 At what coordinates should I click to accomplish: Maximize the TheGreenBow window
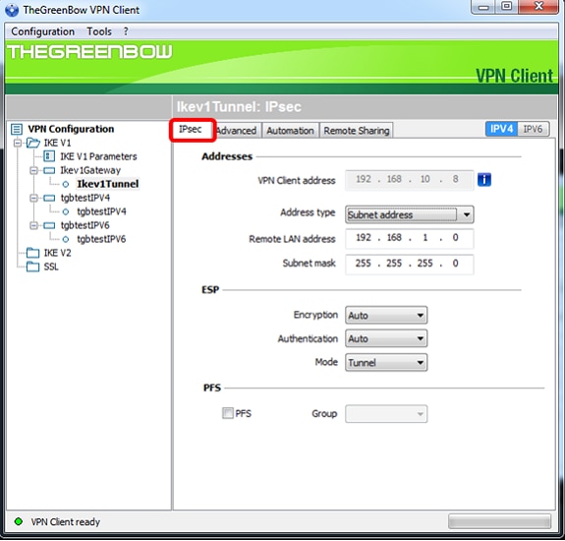507,7
